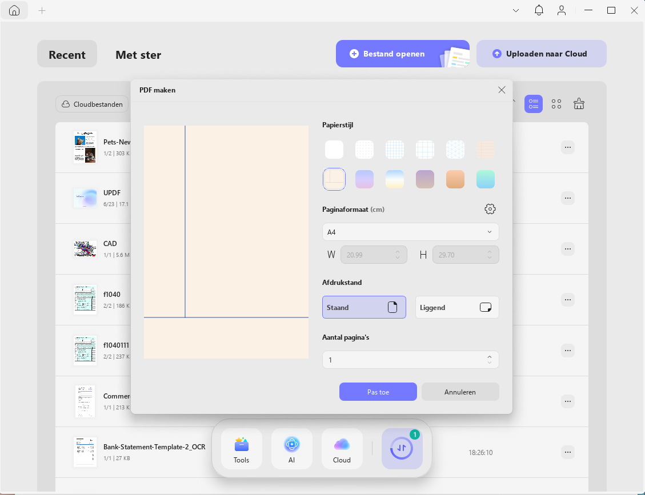Screen dimensions: 645x495
Task: Open more options for UPDF file
Action: [x=568, y=198]
